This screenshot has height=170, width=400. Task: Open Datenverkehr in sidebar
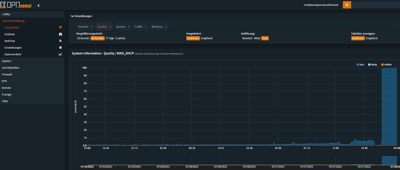coord(32,55)
